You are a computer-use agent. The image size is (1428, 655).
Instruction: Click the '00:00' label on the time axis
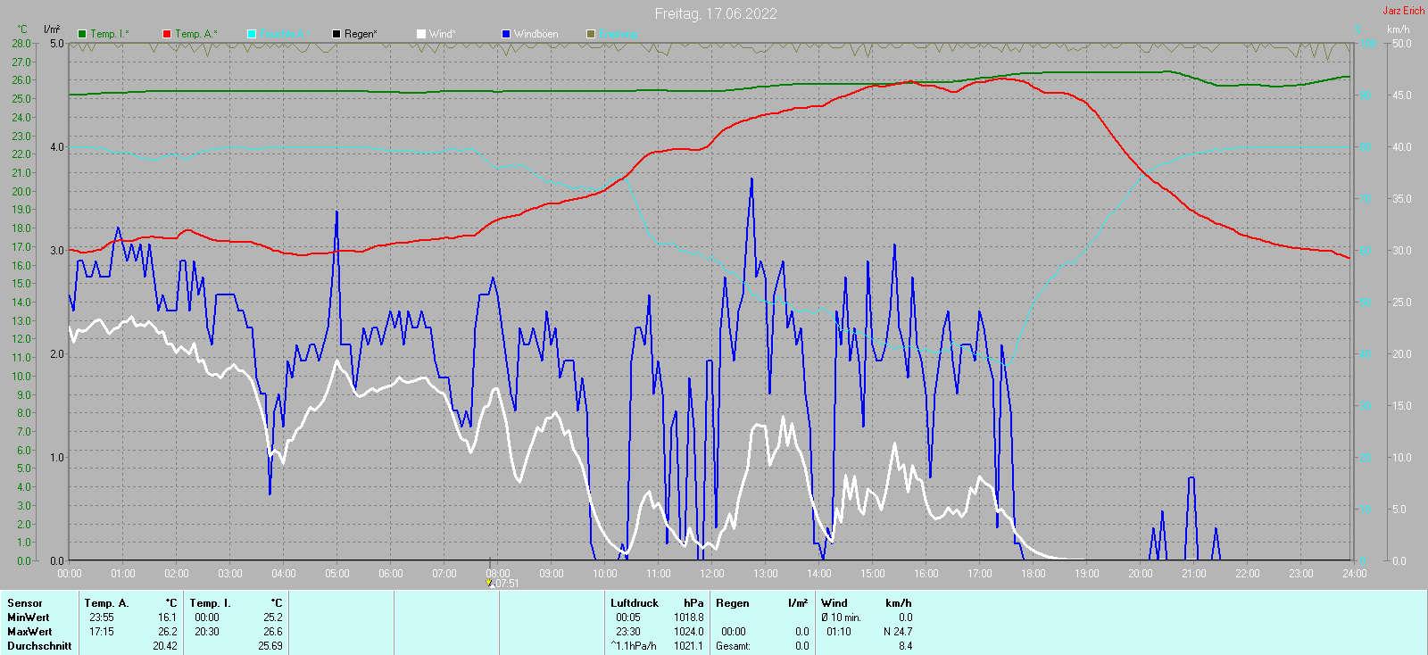click(x=70, y=574)
